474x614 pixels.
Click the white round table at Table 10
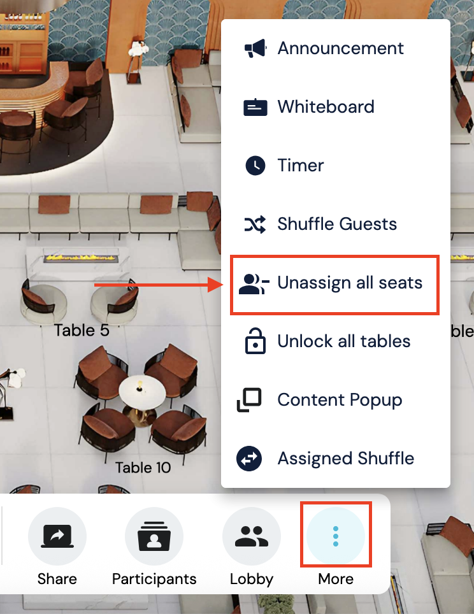[142, 392]
